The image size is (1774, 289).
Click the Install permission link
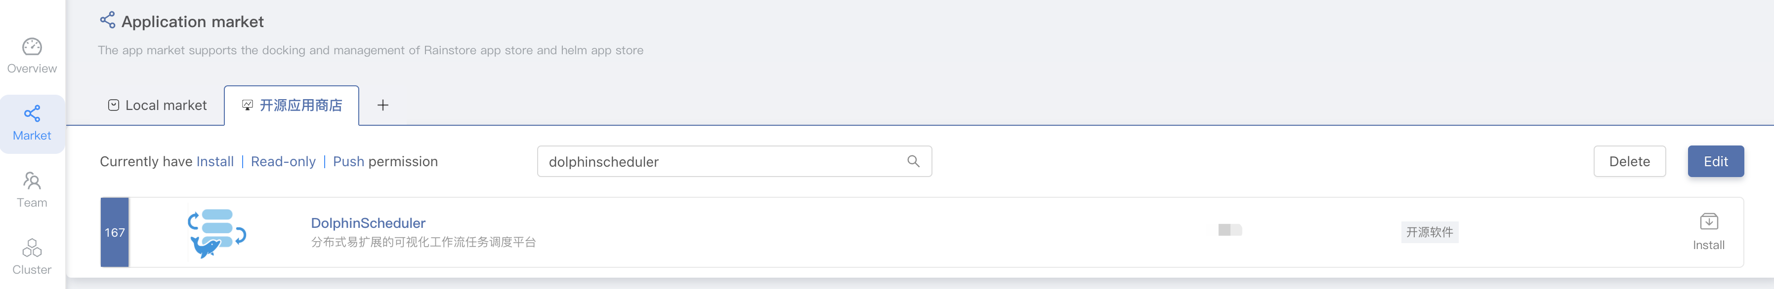tap(215, 162)
